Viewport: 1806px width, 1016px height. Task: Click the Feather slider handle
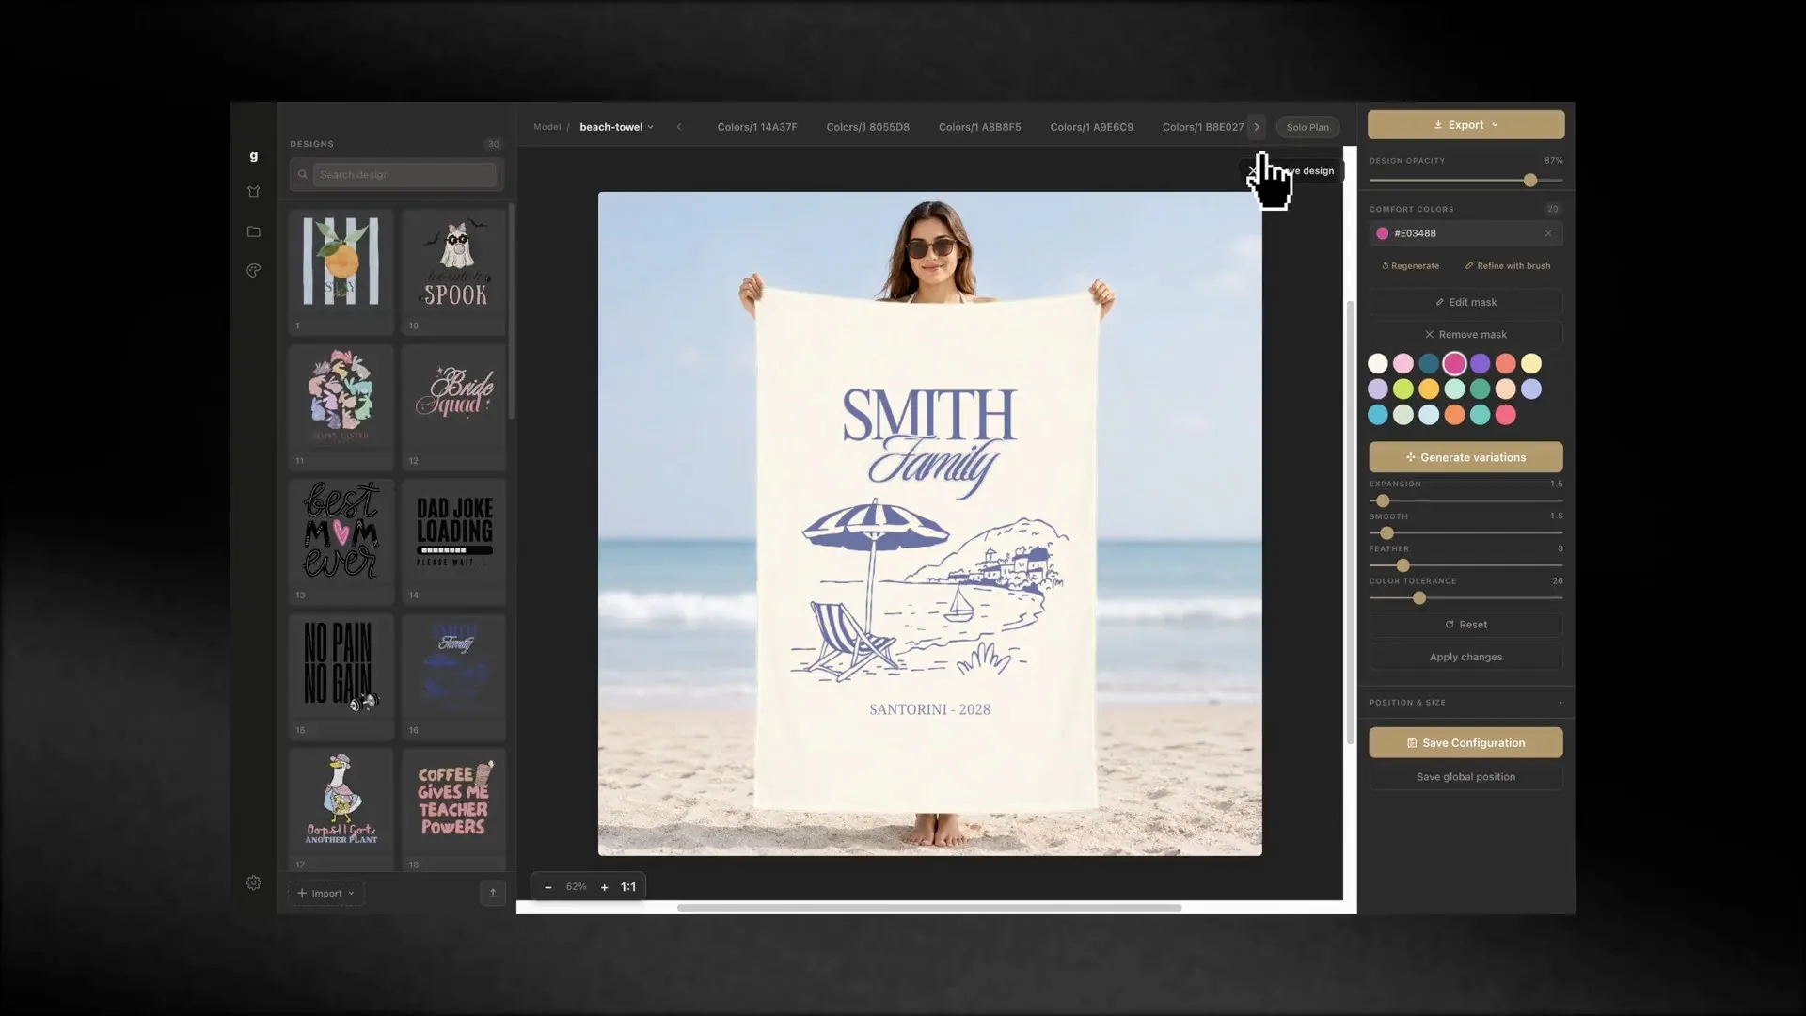coord(1403,565)
